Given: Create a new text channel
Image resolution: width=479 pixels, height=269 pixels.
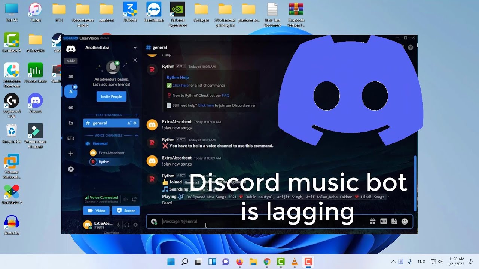Looking at the screenshot, I should pos(137,115).
